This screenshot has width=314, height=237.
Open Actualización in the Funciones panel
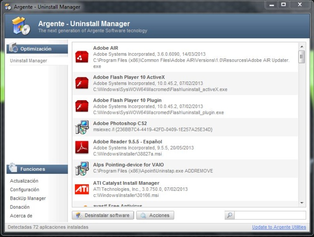[24, 181]
